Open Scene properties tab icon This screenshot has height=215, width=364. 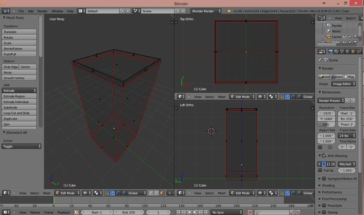(x=342, y=51)
